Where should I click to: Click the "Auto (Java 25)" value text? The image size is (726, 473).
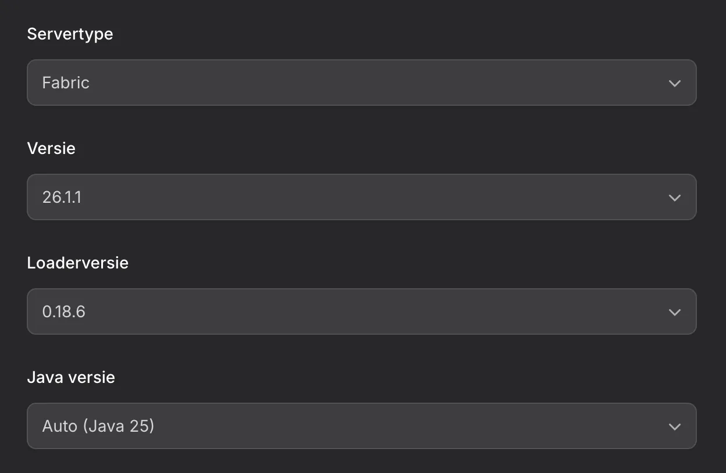[98, 426]
